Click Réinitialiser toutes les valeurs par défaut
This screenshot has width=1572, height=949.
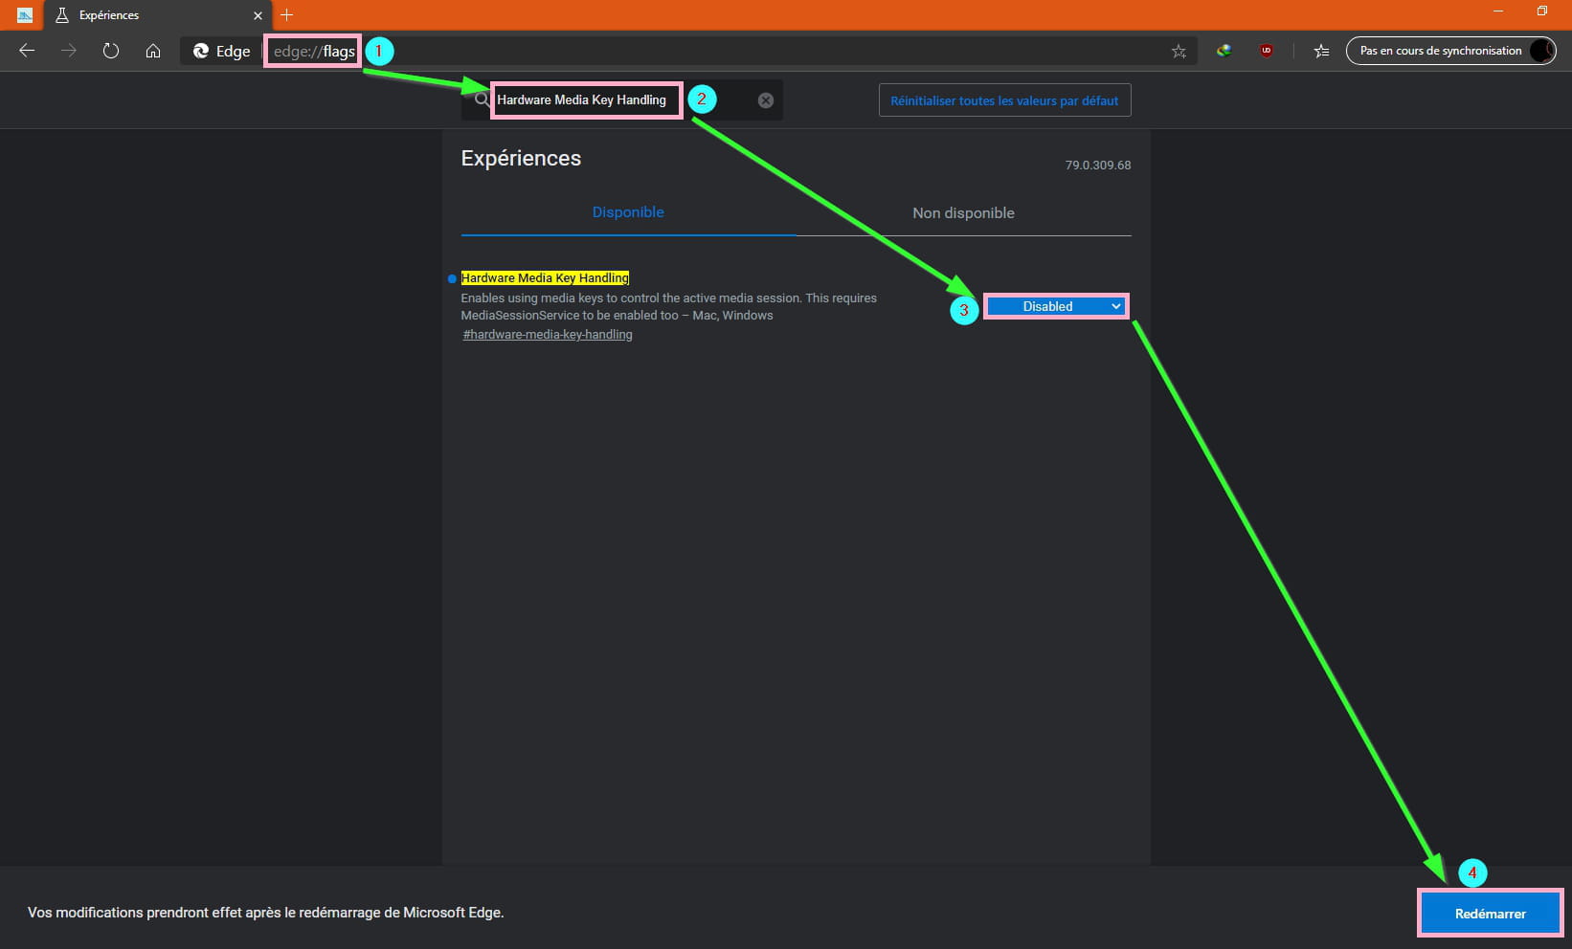point(1004,100)
